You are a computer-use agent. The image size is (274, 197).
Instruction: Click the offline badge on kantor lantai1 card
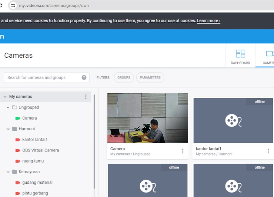(260, 101)
